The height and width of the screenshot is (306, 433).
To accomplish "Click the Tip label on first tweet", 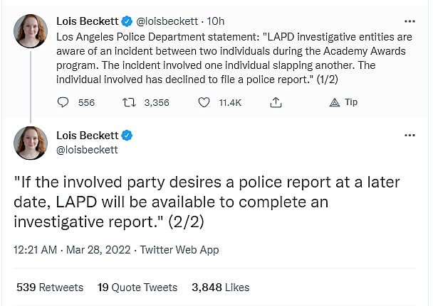I will 351,103.
